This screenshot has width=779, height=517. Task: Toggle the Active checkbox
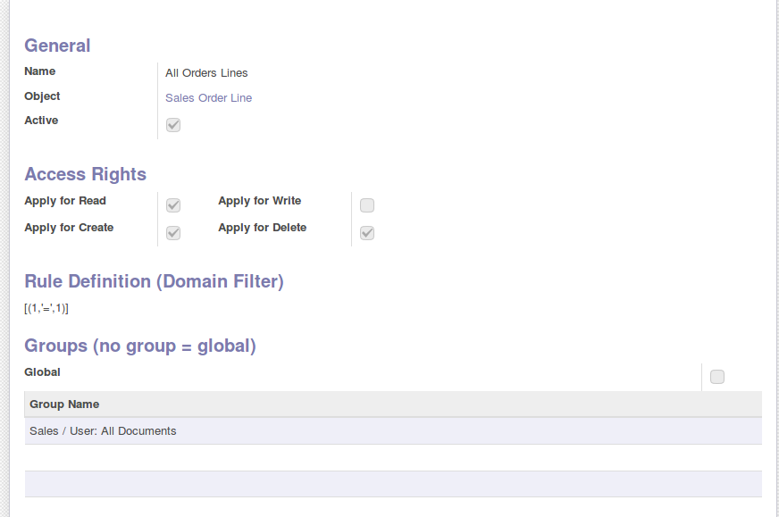coord(173,125)
